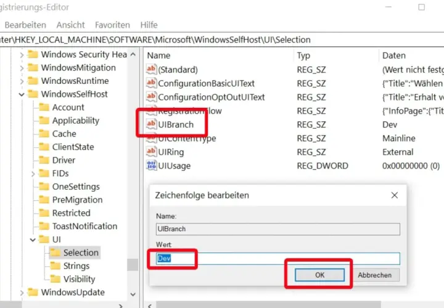Screen dimensions: 444x308
Task: Open the Hilfe menu
Action: [149, 25]
